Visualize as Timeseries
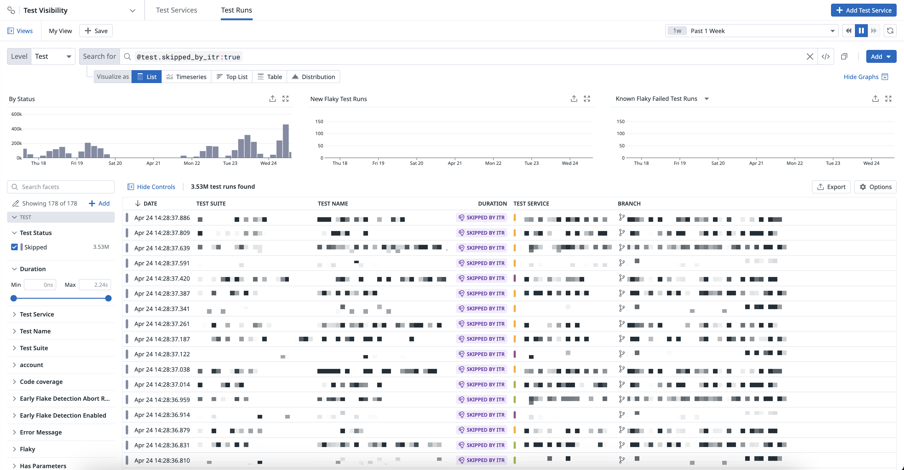This screenshot has height=470, width=904. [x=186, y=77]
